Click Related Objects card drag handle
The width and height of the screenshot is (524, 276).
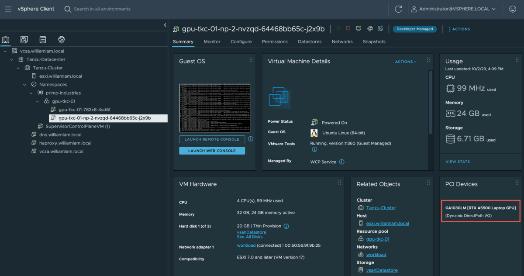tap(428, 183)
